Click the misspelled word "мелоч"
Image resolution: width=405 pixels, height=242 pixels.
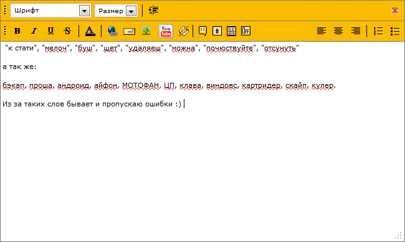point(56,49)
